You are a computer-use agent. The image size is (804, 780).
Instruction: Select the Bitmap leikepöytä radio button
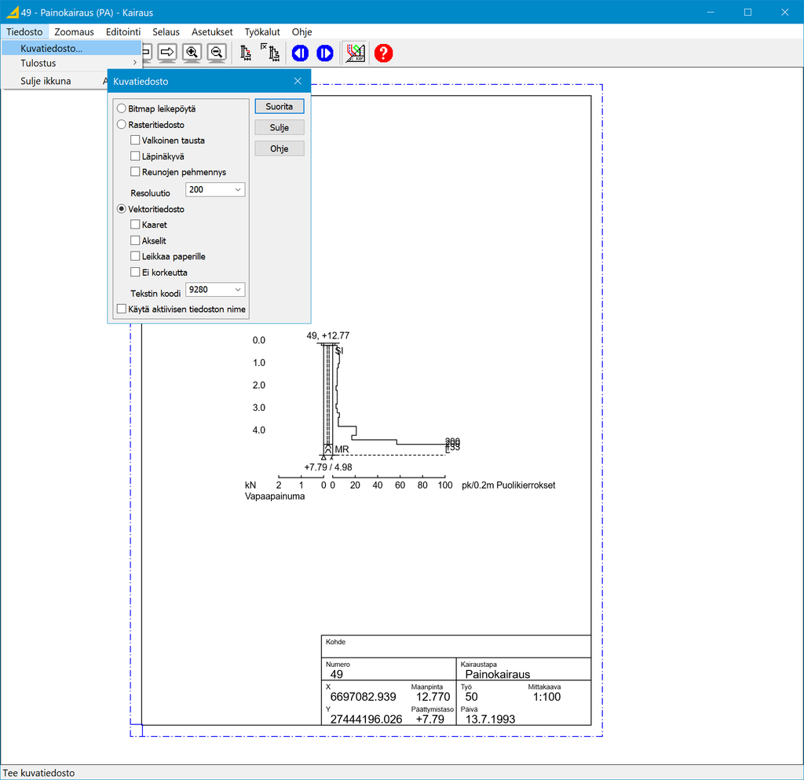pos(122,108)
